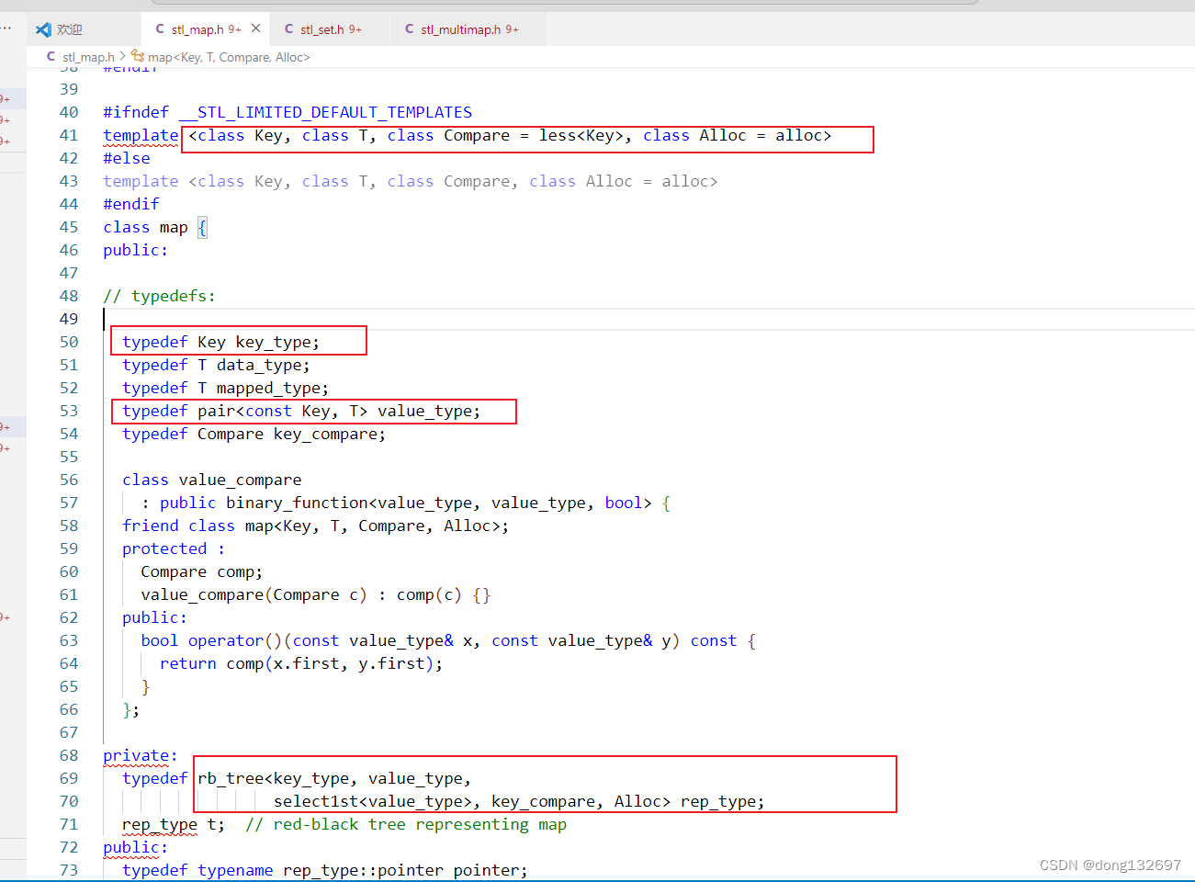Click the 'protected' keyword on line 59
1195x882 pixels.
[164, 548]
